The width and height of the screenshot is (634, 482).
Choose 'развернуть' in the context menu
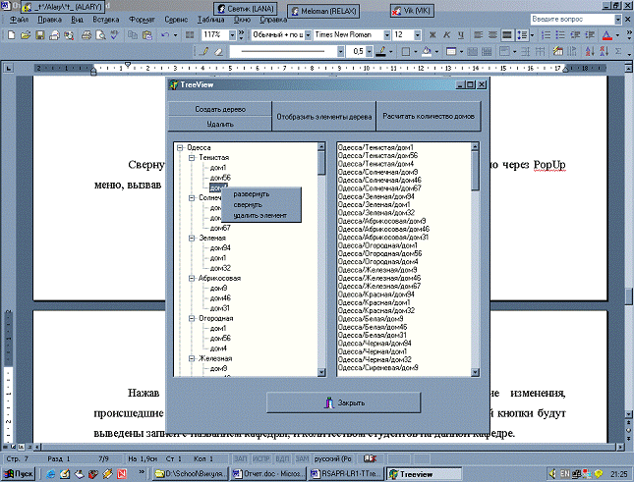[252, 193]
